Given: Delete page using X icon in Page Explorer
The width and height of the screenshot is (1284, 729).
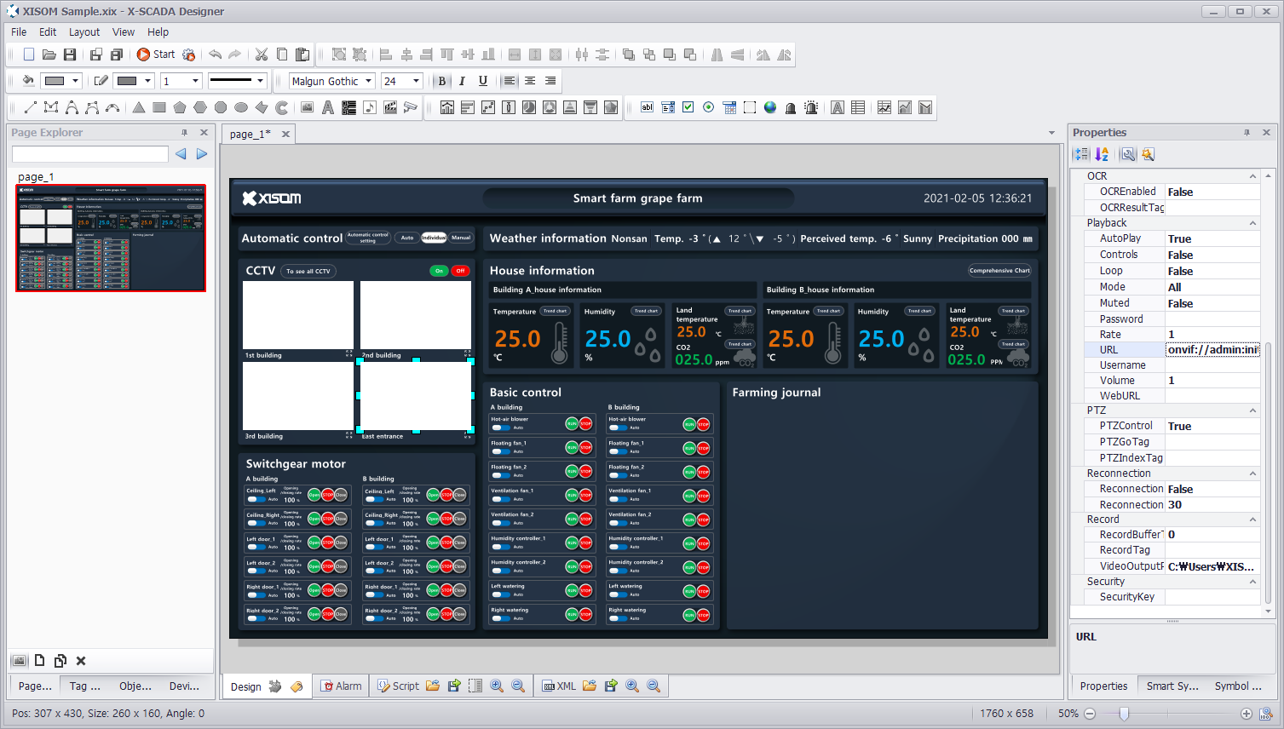Looking at the screenshot, I should pos(81,661).
